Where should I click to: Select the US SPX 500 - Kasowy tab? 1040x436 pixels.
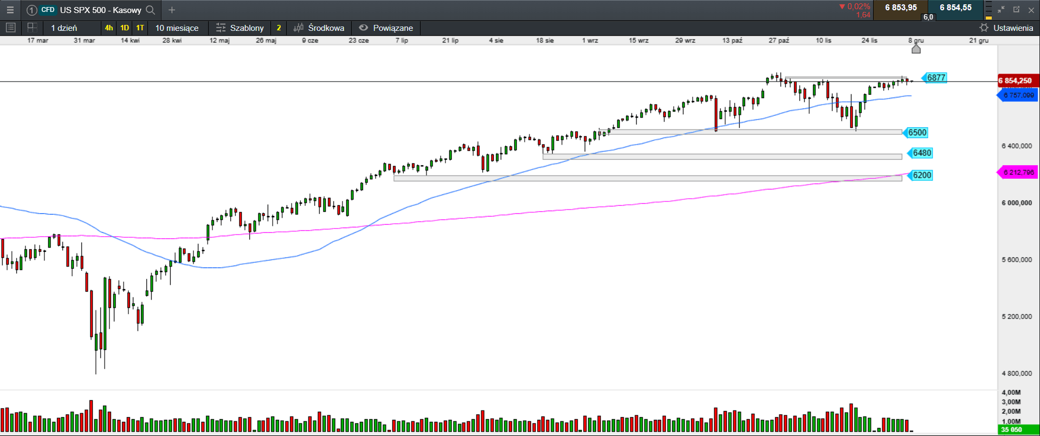click(x=100, y=10)
